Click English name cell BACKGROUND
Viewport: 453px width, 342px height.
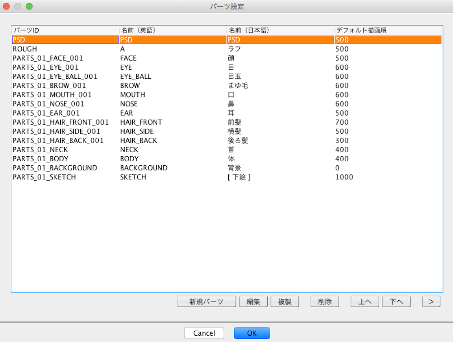point(173,168)
